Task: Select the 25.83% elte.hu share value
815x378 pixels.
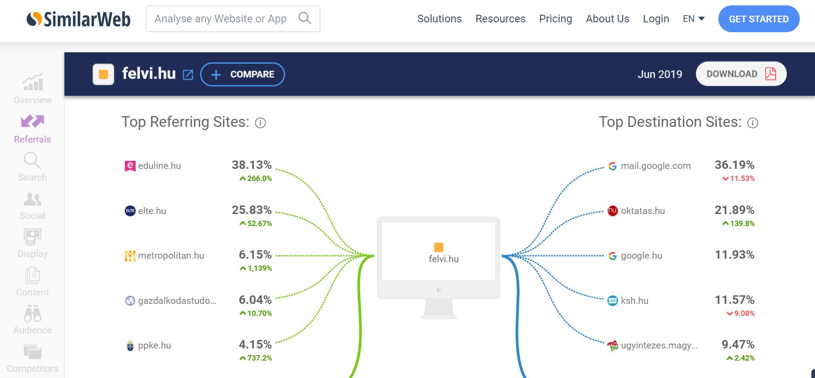Action: (x=252, y=210)
